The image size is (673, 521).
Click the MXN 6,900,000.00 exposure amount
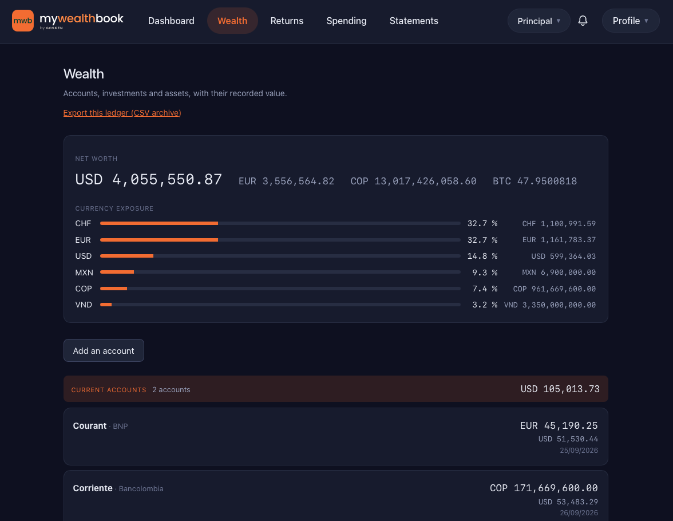(x=559, y=273)
